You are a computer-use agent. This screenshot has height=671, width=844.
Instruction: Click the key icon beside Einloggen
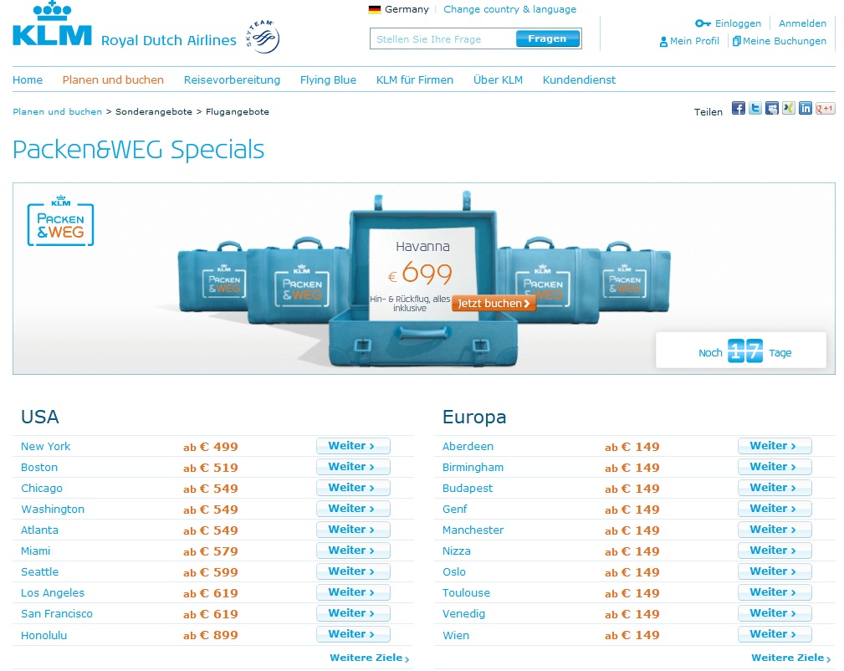703,23
